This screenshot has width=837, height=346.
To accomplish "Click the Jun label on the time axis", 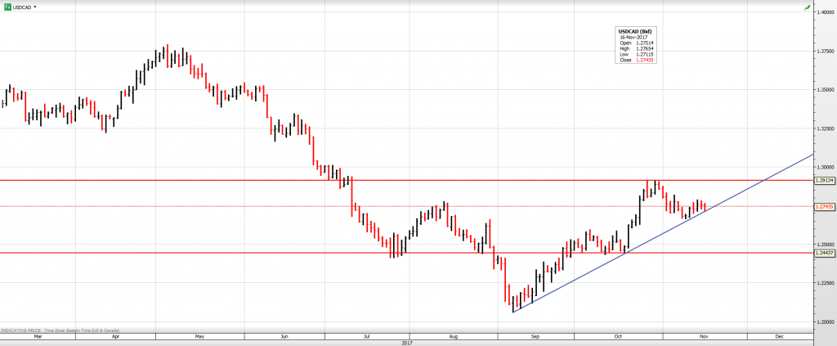I will pos(283,336).
